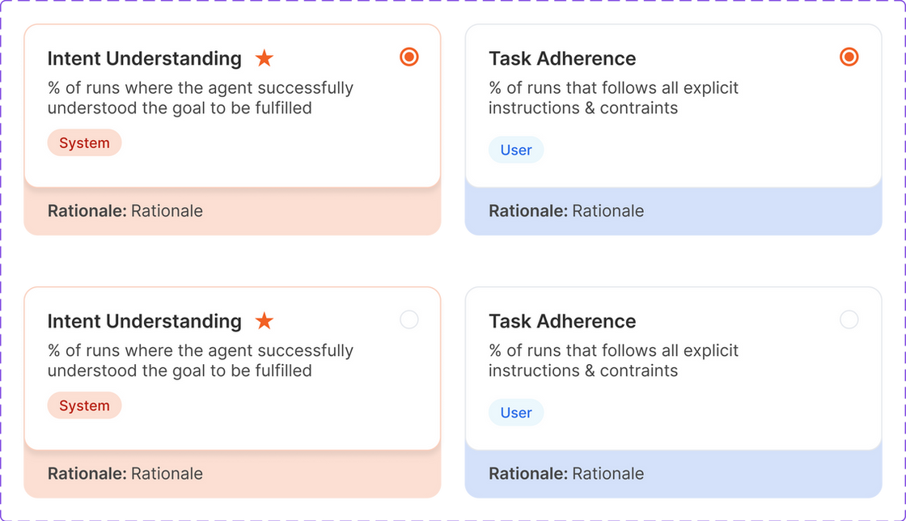Deselect the checked Intent Understanding radio button

click(409, 57)
